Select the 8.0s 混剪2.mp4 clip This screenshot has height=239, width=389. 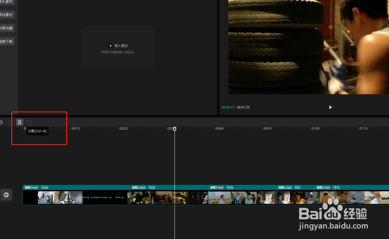coord(295,195)
